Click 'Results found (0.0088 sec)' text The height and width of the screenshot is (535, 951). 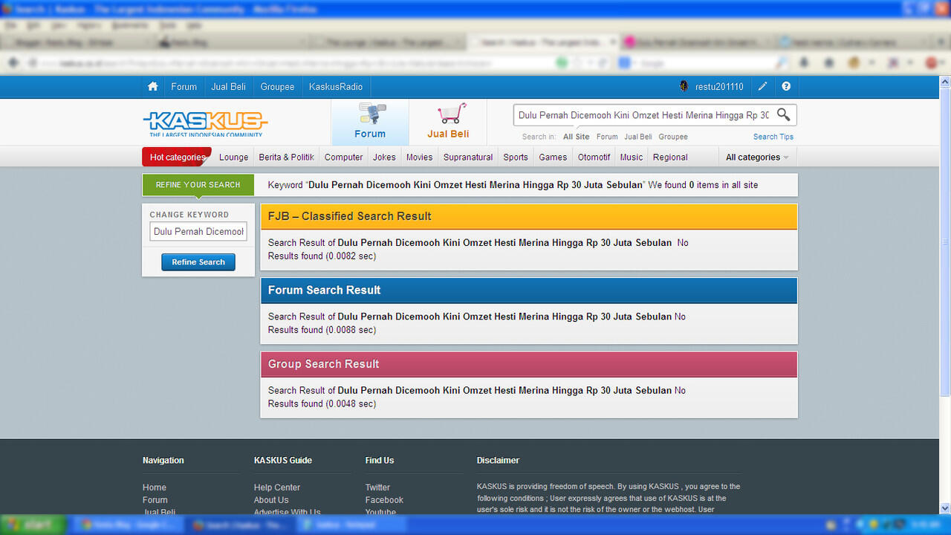[322, 330]
